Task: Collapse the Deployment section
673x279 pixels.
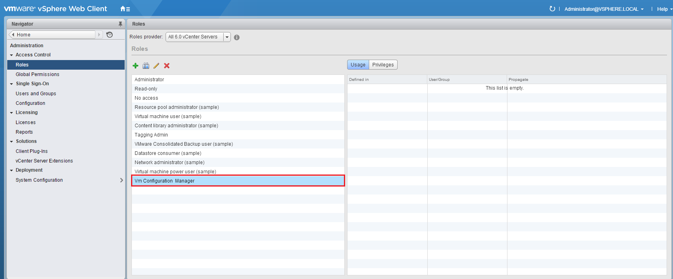Action: click(12, 171)
